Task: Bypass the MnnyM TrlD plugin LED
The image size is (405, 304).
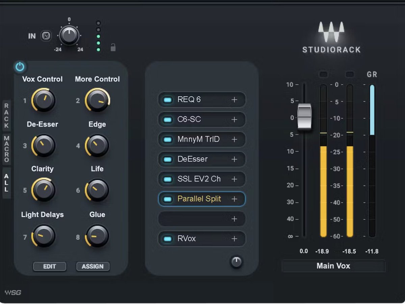Action: [x=167, y=139]
